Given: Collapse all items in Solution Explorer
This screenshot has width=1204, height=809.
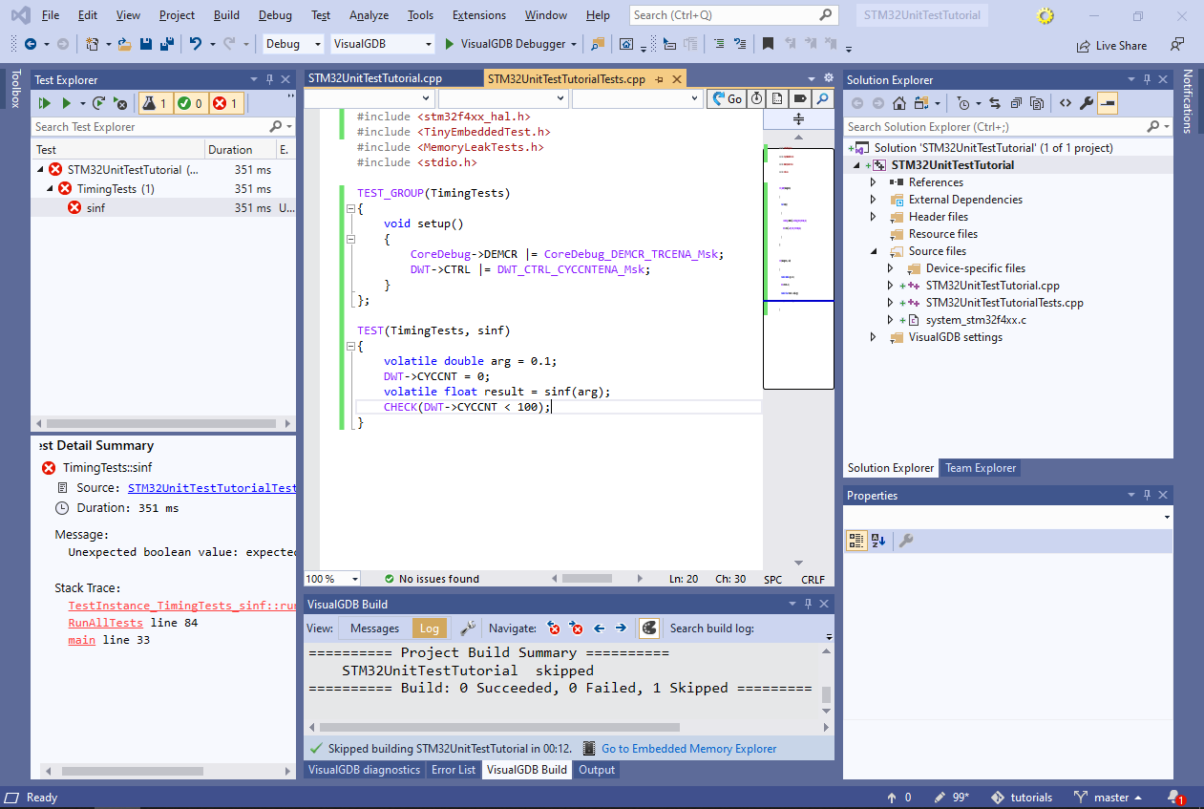Looking at the screenshot, I should pyautogui.click(x=1015, y=103).
